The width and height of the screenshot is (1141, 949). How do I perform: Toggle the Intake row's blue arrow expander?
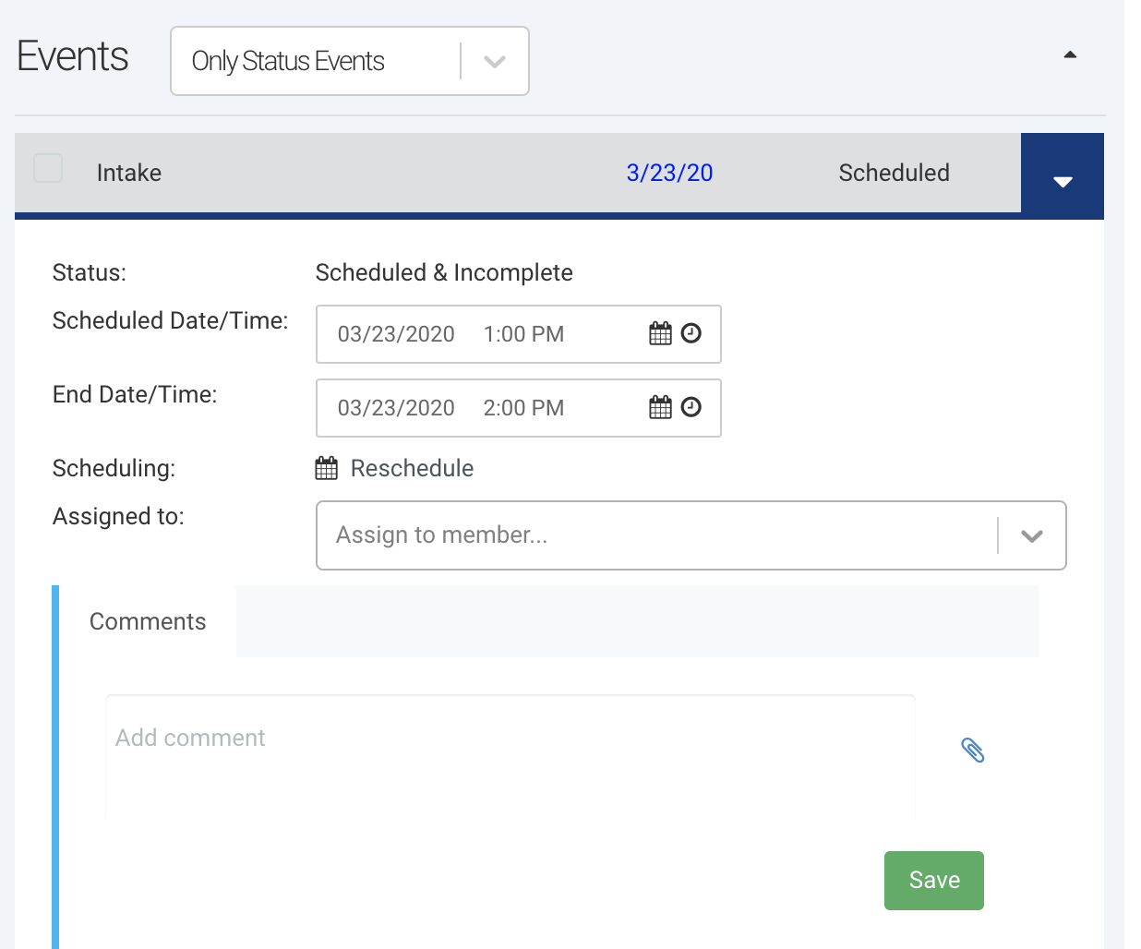pyautogui.click(x=1063, y=181)
